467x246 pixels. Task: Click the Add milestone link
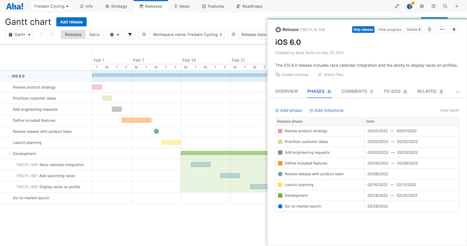click(x=326, y=110)
